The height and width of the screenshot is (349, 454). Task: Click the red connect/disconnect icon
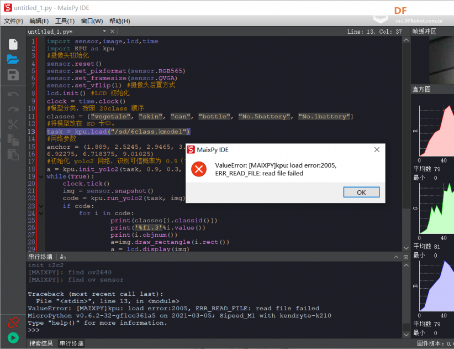click(13, 322)
